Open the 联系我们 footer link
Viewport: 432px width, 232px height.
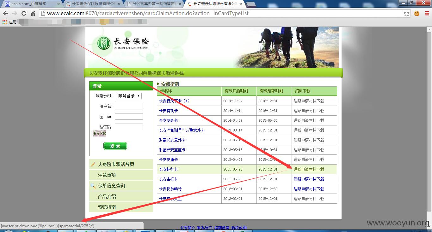click(205, 228)
